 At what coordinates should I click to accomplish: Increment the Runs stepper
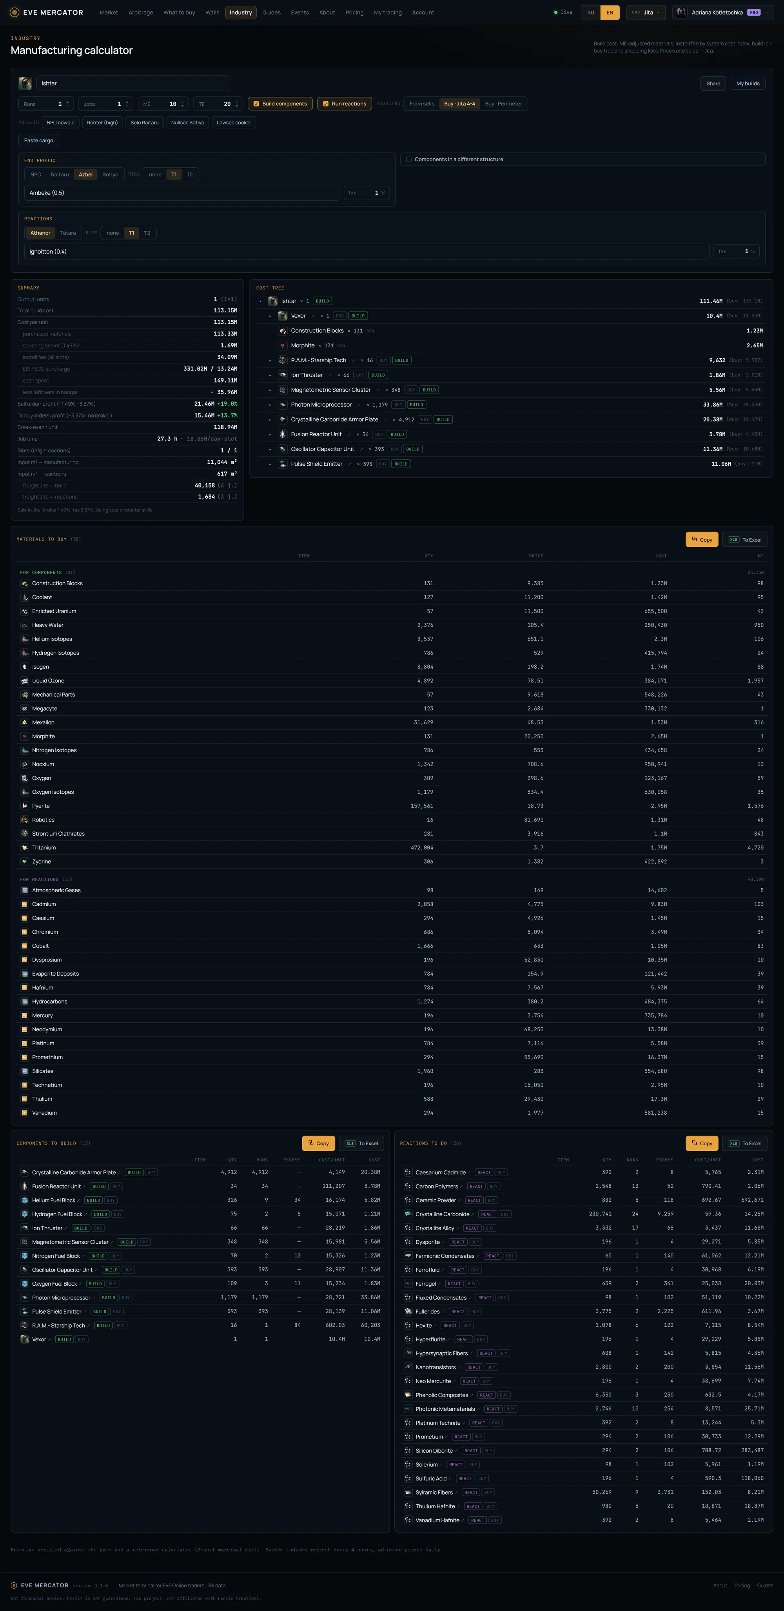[67, 102]
